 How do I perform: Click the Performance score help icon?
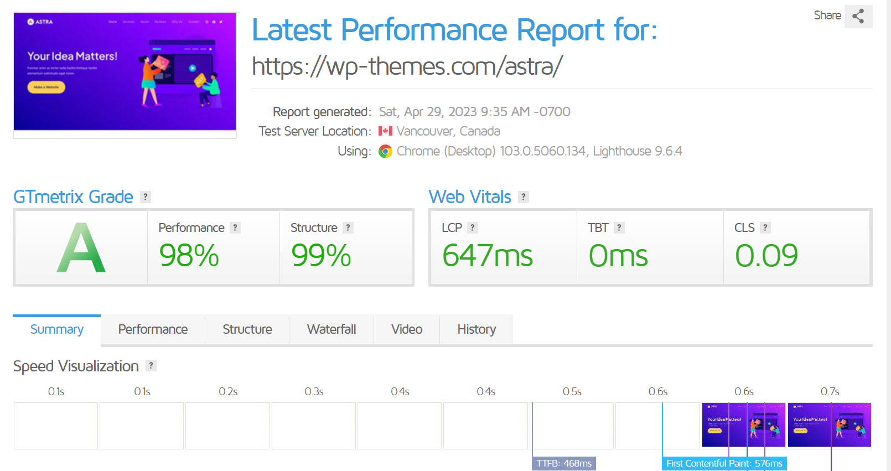pos(235,227)
